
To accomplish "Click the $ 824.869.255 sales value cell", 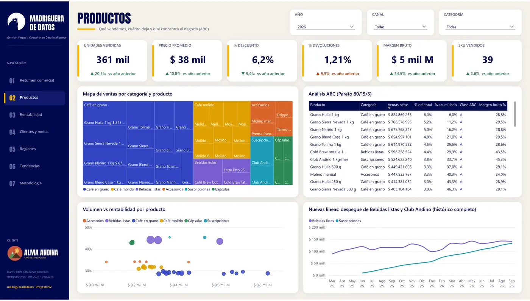I will tap(399, 115).
